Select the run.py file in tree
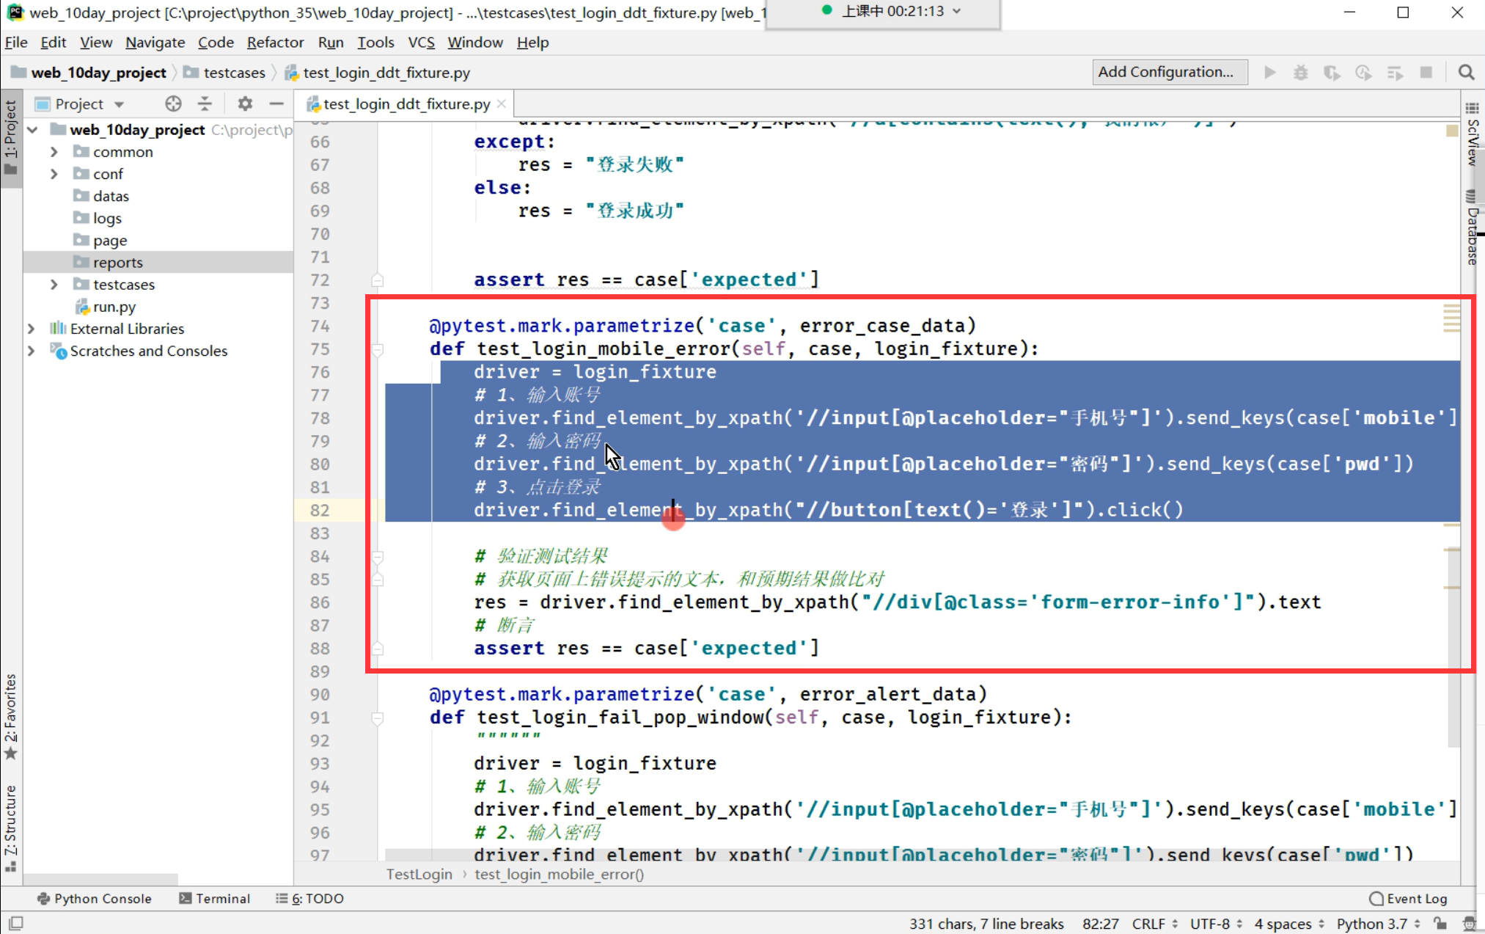The height and width of the screenshot is (934, 1485). (x=114, y=307)
